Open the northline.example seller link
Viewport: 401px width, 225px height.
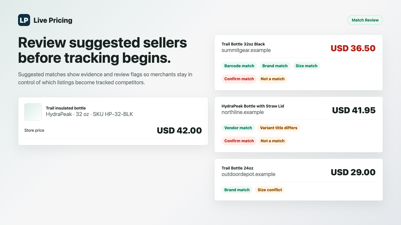pos(243,112)
